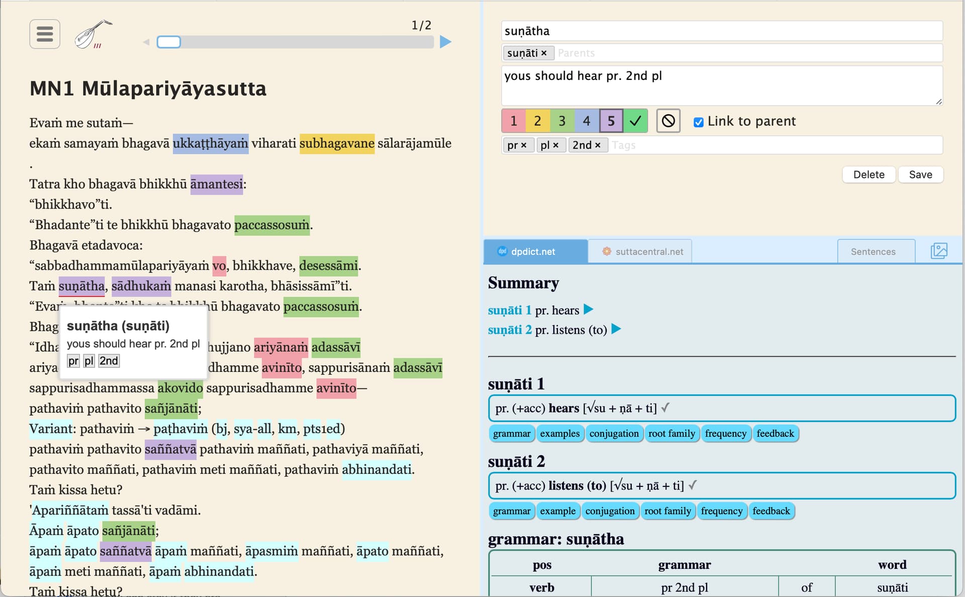This screenshot has width=965, height=597.
Task: Set status level 1
Action: [513, 121]
